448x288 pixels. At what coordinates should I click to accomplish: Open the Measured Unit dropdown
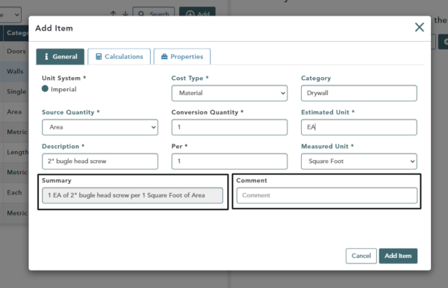point(359,161)
